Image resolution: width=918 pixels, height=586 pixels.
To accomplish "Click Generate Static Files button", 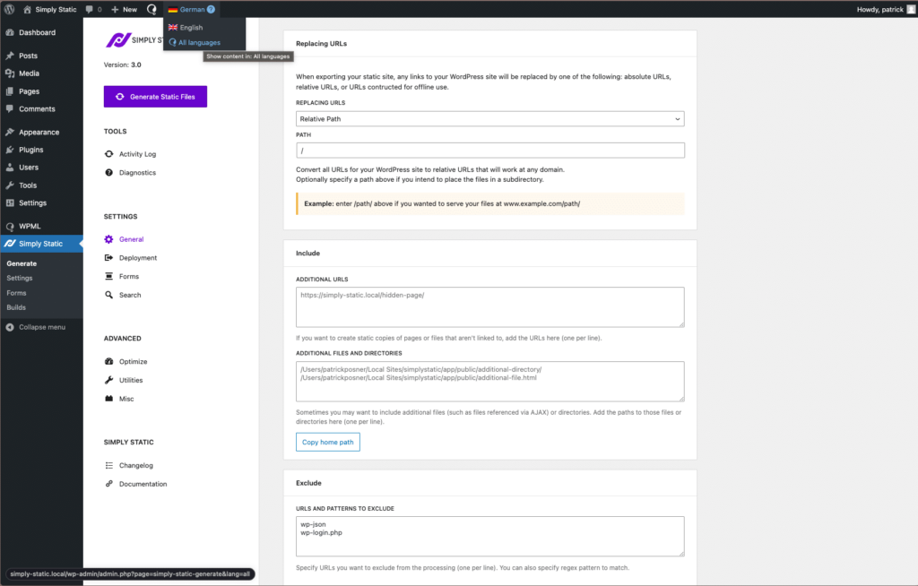I will point(155,97).
